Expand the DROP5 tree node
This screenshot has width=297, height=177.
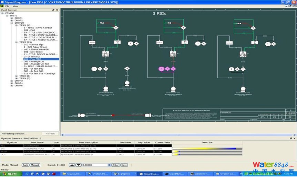click(12, 85)
